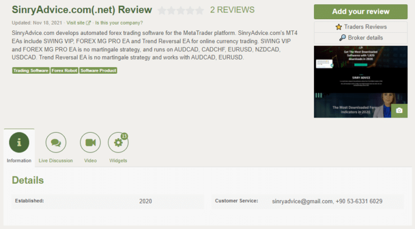Click the star icon beside Traders Reviews
Viewport: 415px width, 229px height.
[x=339, y=27]
